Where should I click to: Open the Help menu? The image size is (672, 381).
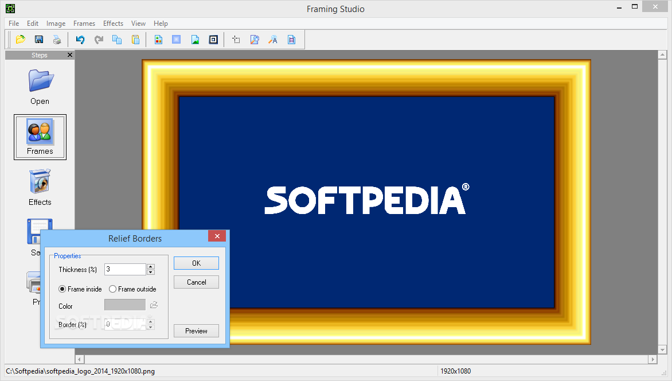161,23
